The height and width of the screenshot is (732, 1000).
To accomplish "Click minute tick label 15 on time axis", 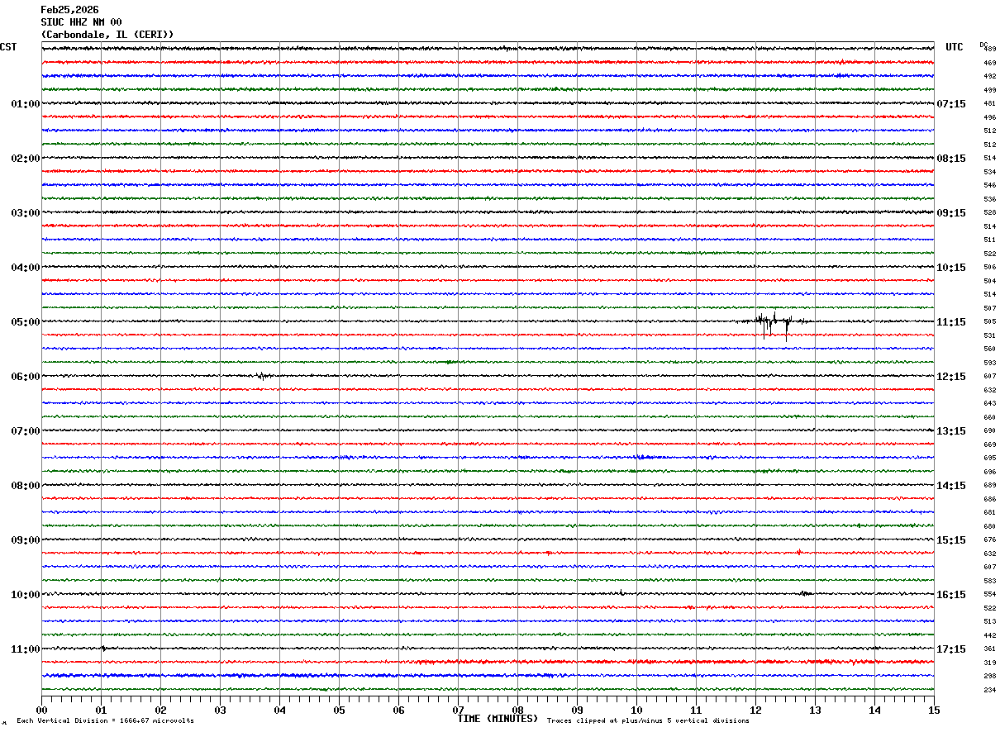I will click(x=934, y=710).
